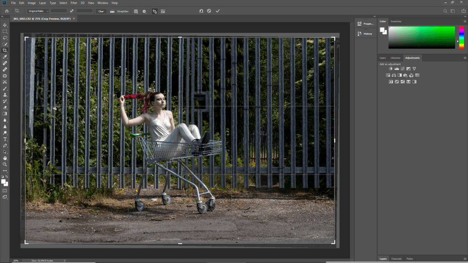Select the Zoom tool in toolbar
The width and height of the screenshot is (468, 263).
[x=5, y=164]
